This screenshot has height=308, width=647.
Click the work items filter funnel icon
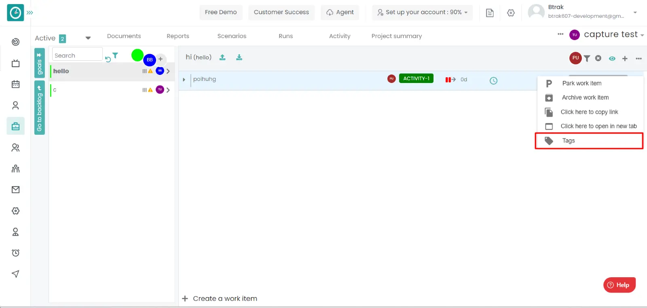[x=587, y=59]
